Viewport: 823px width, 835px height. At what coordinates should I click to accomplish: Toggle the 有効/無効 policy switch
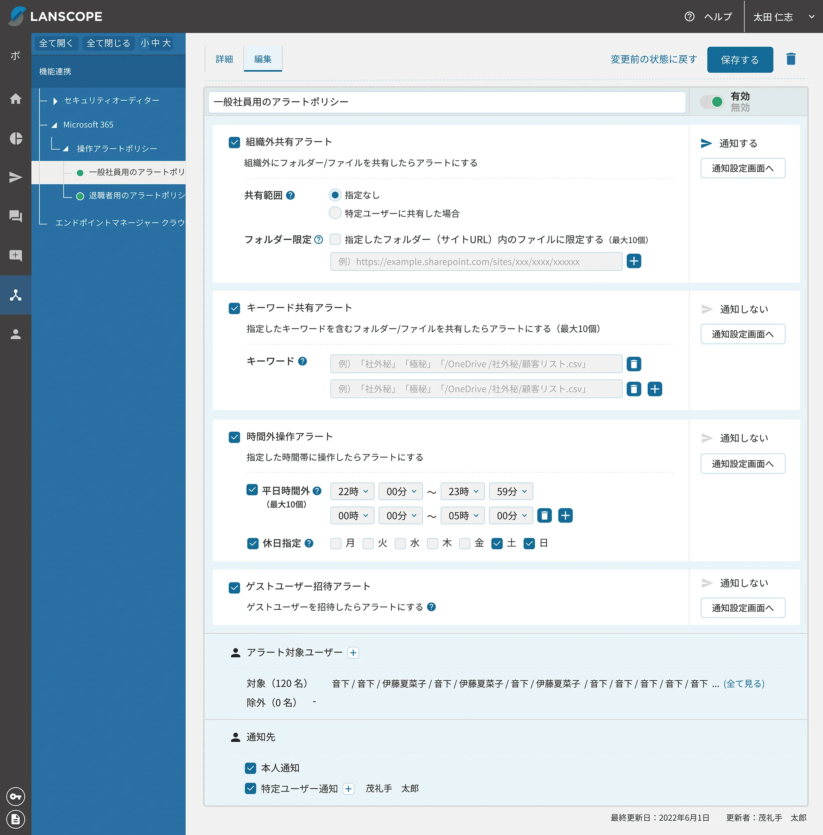click(712, 102)
